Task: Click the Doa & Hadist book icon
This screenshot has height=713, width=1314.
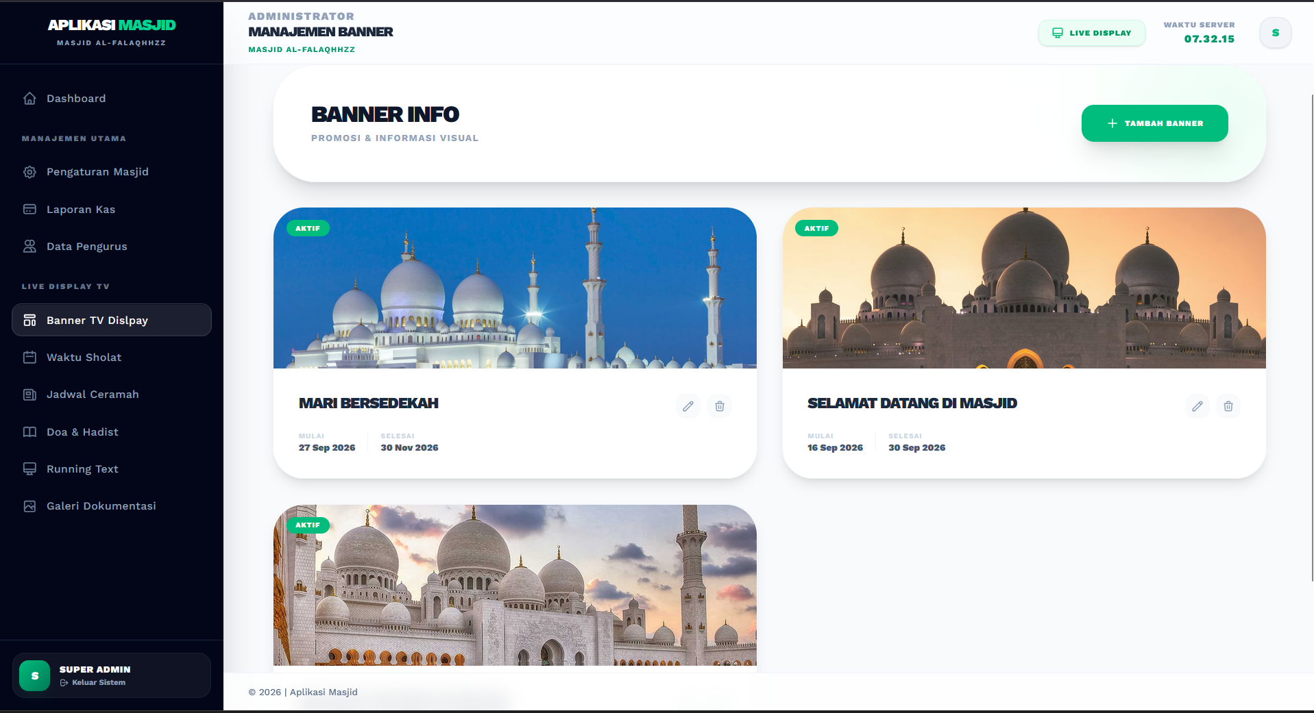Action: pos(29,432)
